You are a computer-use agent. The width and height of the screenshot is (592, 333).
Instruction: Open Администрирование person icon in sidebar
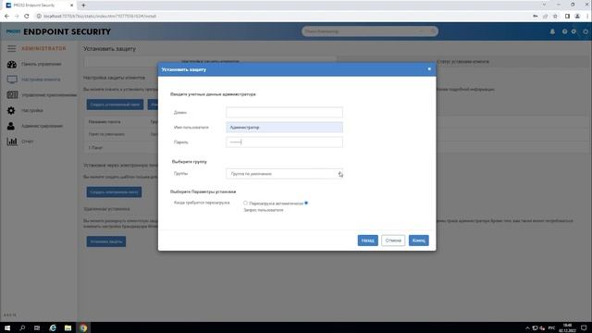click(x=11, y=126)
